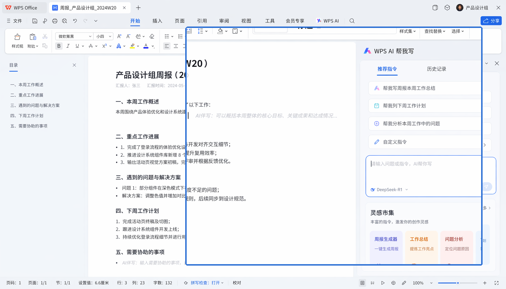
Task: Click the Save document icon
Action: click(35, 21)
